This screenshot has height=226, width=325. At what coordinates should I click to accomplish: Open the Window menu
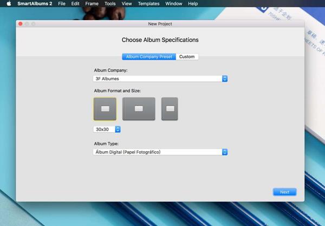pyautogui.click(x=173, y=4)
